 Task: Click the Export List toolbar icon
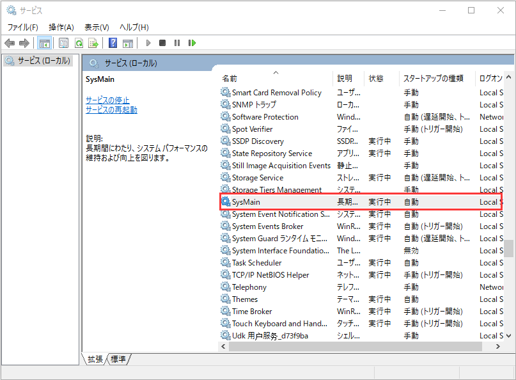click(93, 43)
